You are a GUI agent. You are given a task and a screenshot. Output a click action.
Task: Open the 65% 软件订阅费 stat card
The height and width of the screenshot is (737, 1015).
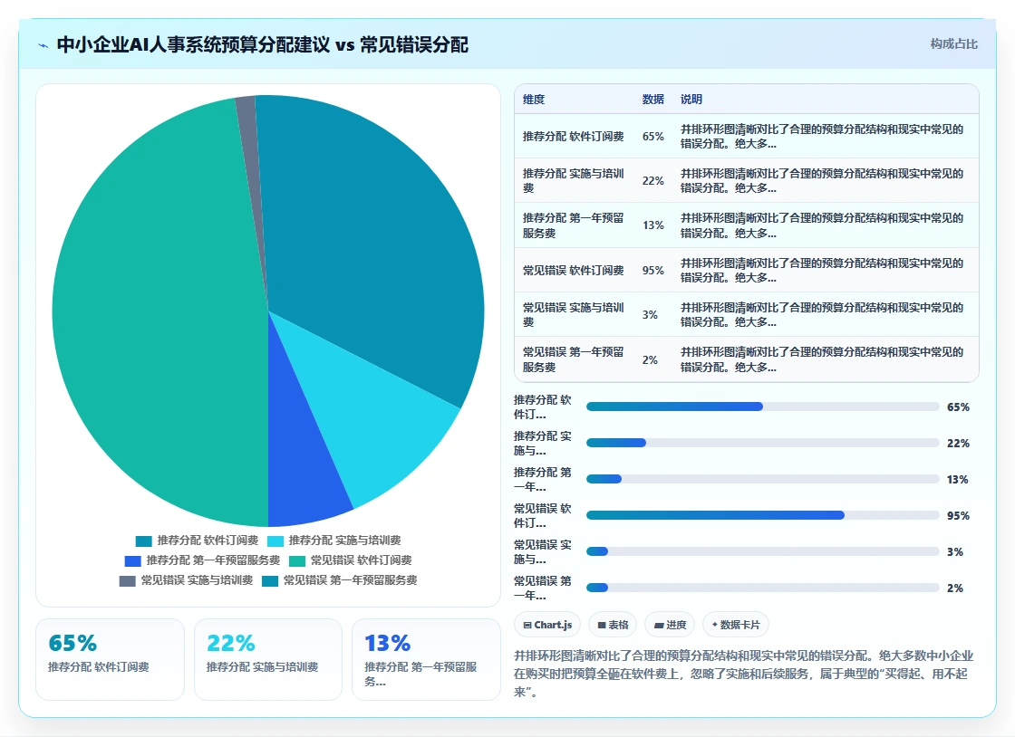(x=110, y=659)
